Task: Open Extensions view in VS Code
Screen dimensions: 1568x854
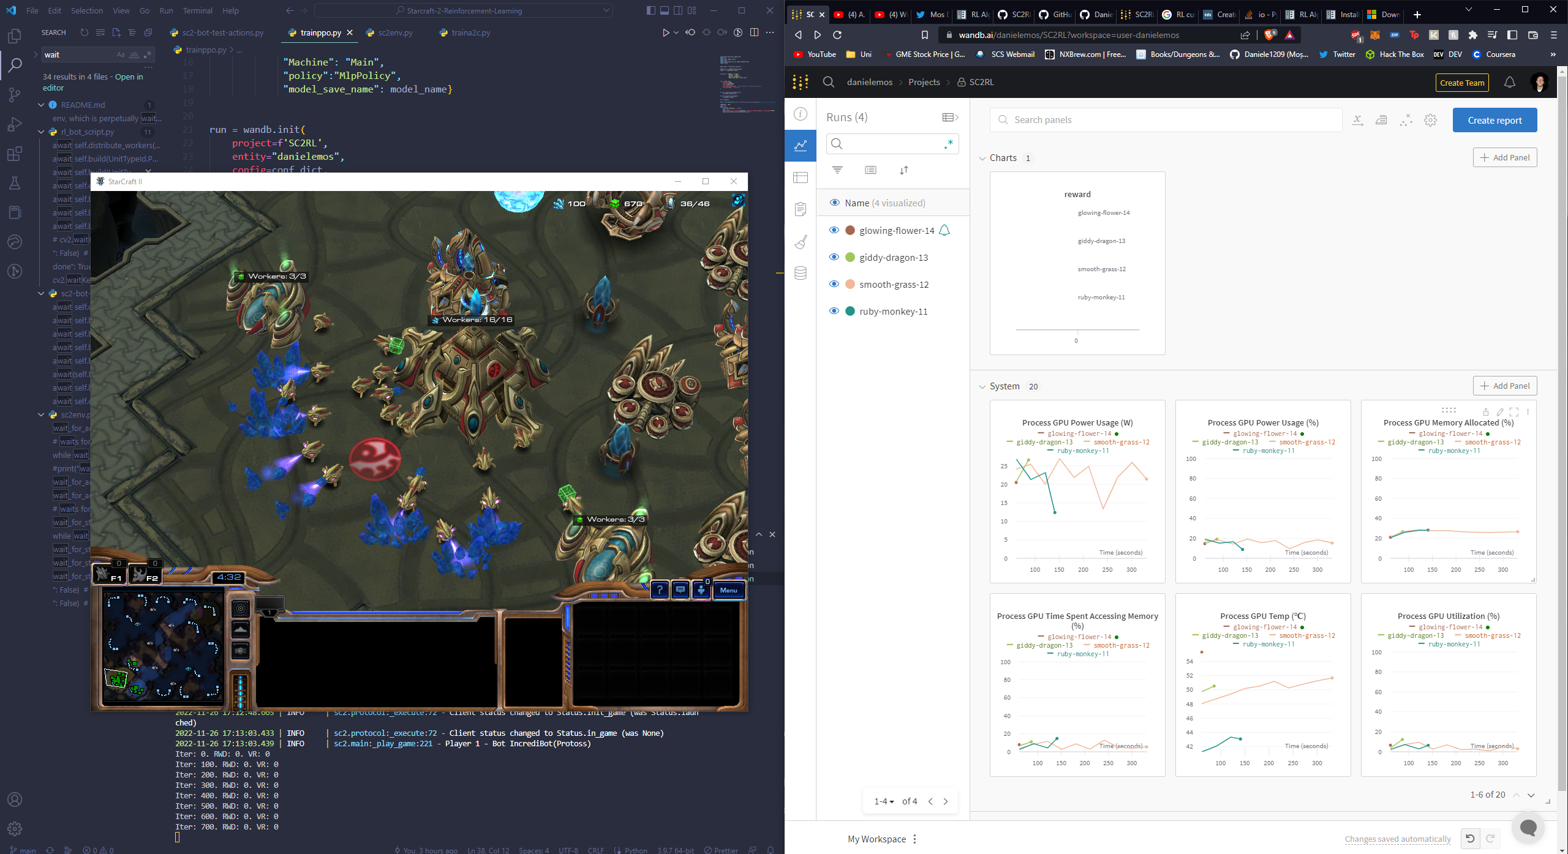Action: tap(15, 154)
